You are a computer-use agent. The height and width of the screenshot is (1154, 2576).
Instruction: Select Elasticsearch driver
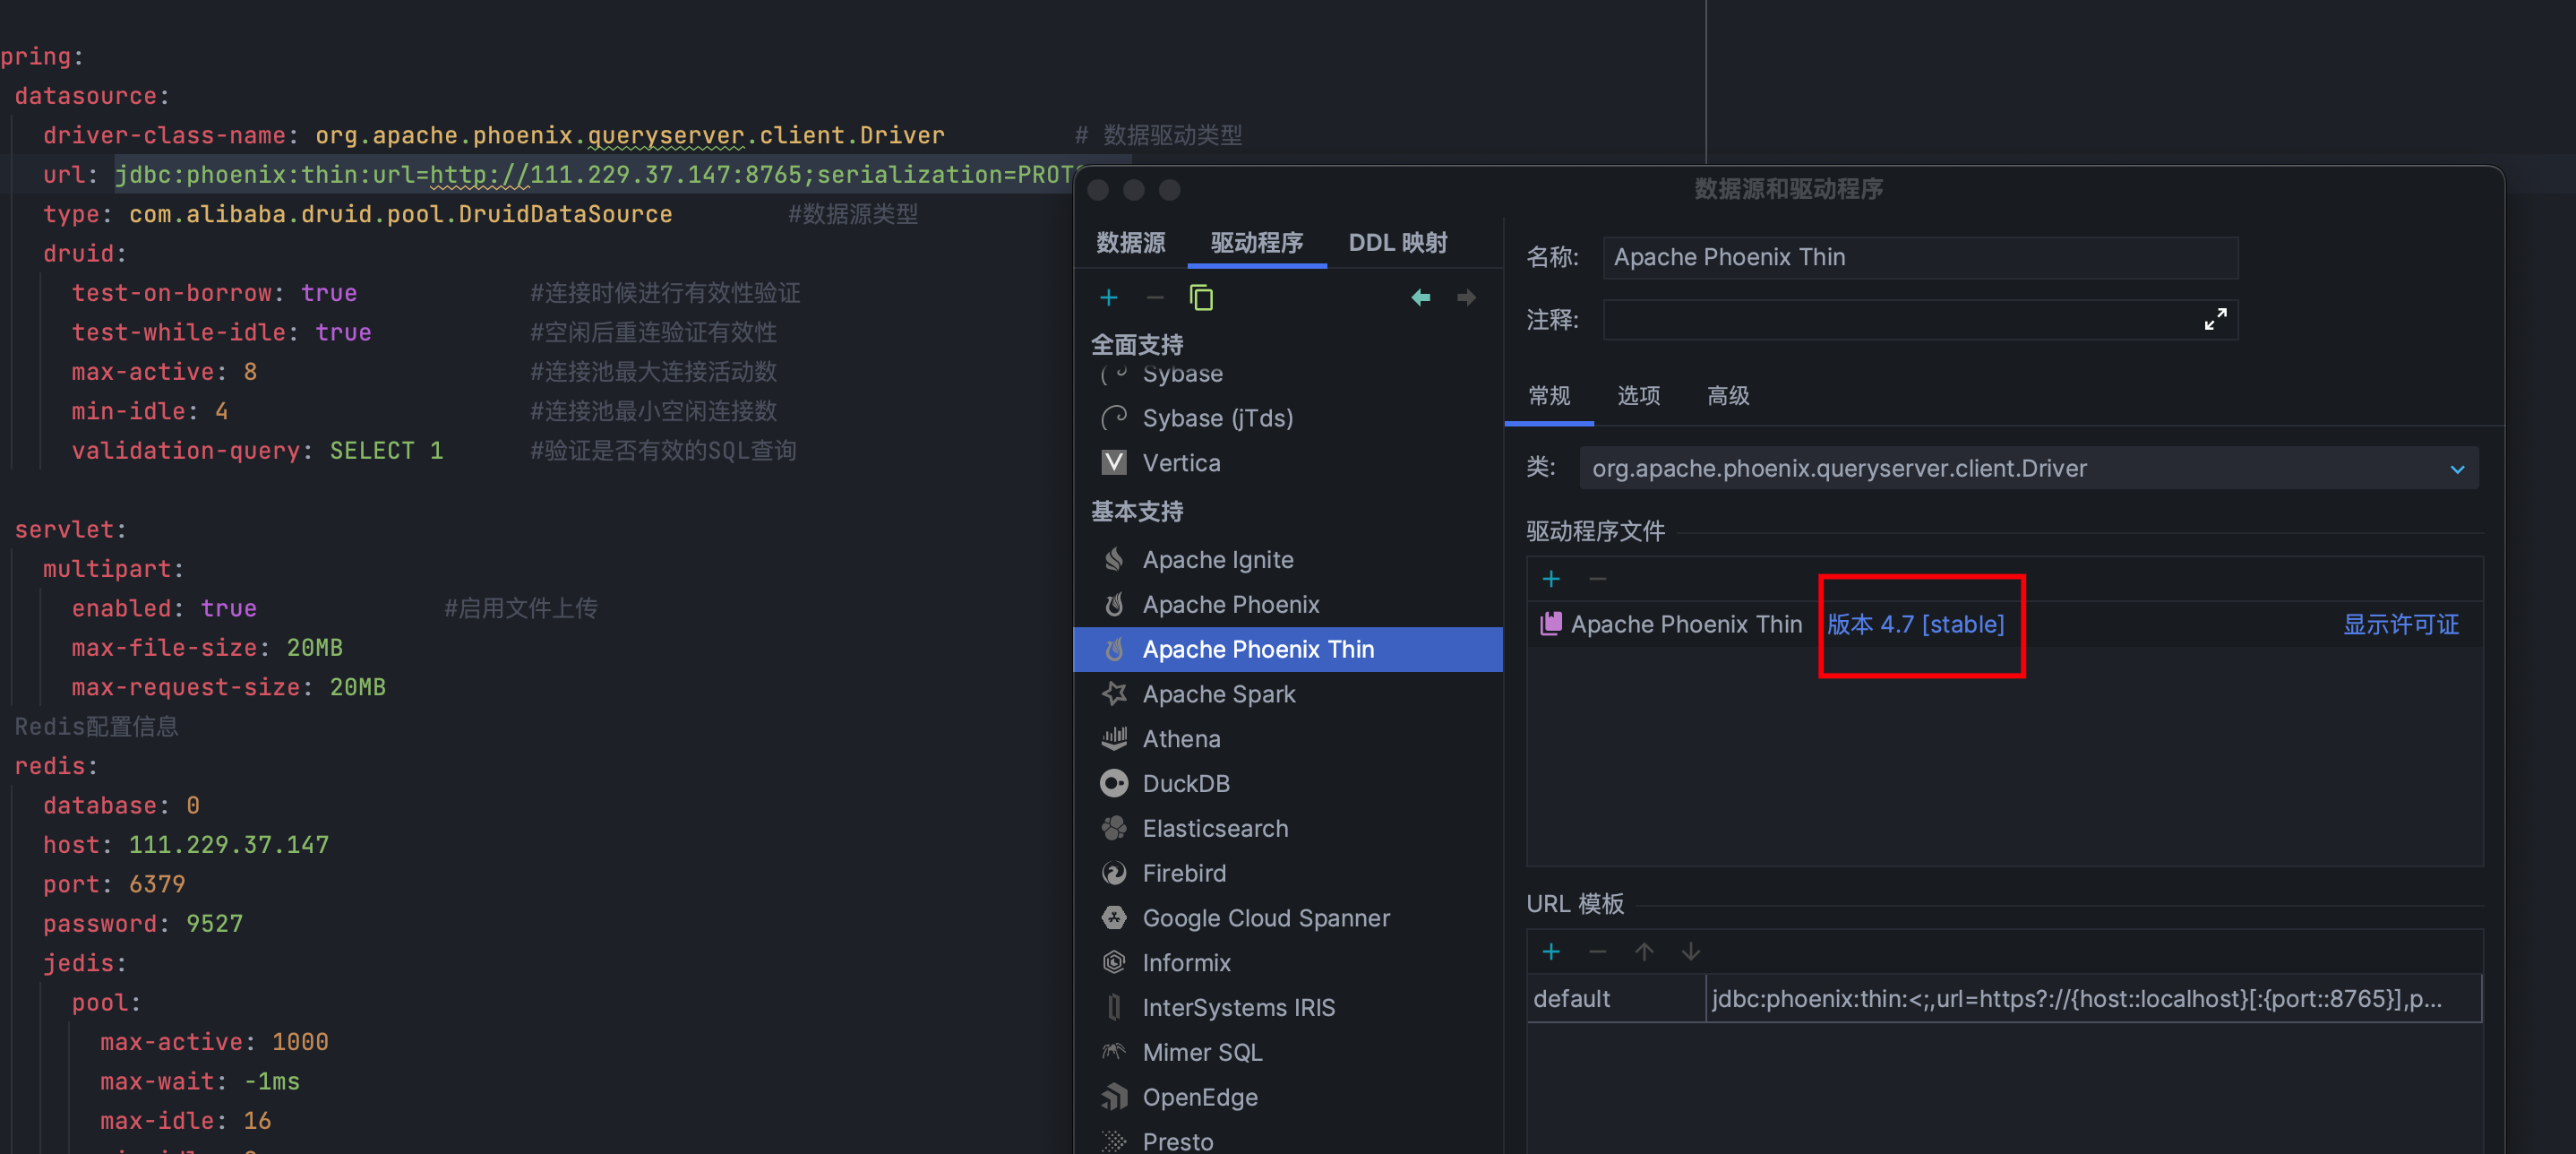(1288, 829)
